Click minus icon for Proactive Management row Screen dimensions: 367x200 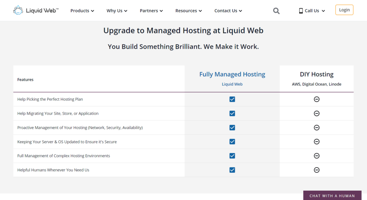click(316, 128)
